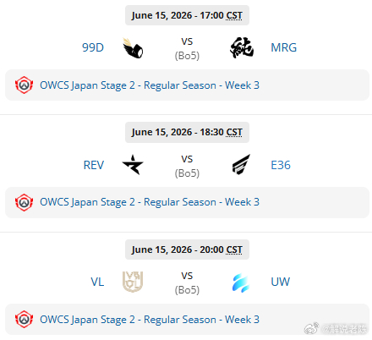Viewport: 372px width, 340px height.
Task: Click CST abbreviation on 20:00 match
Action: coord(234,250)
